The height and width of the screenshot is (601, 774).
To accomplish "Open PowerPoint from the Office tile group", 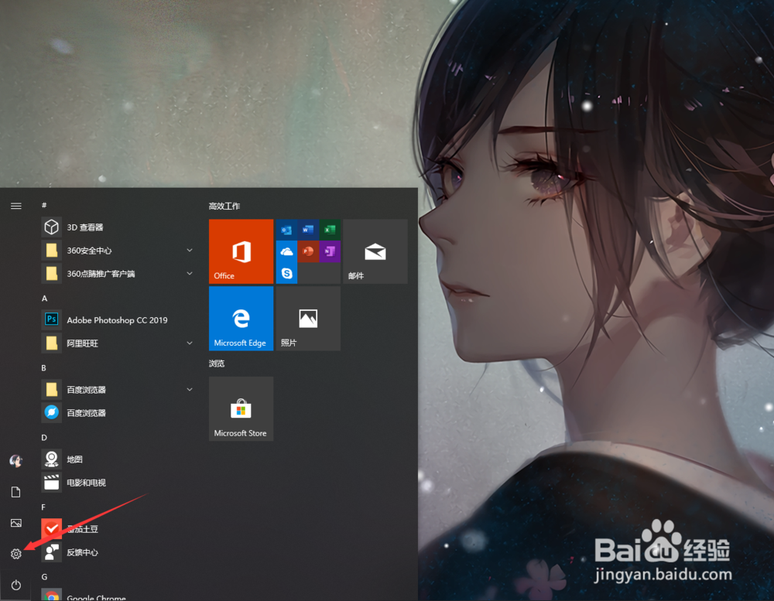I will [308, 251].
